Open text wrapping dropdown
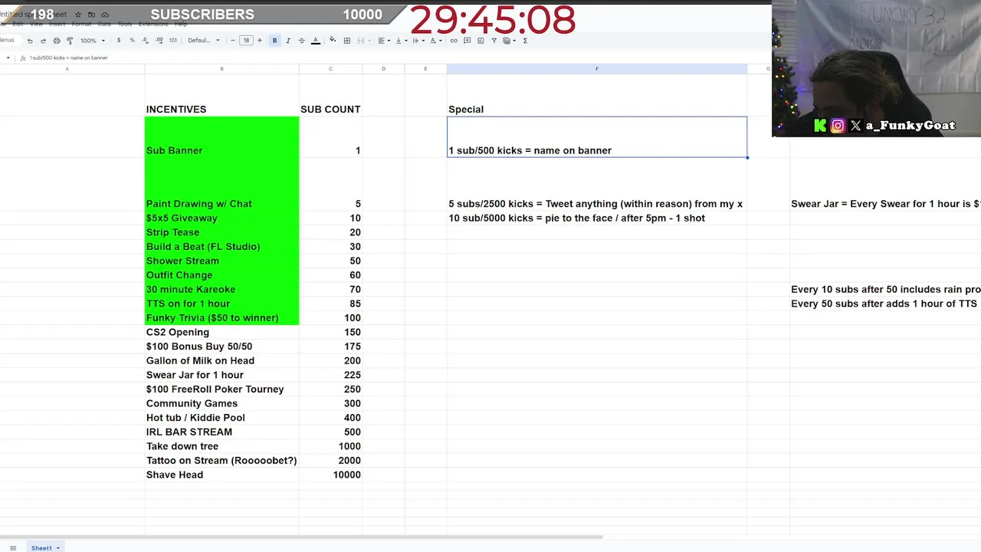 pos(417,41)
